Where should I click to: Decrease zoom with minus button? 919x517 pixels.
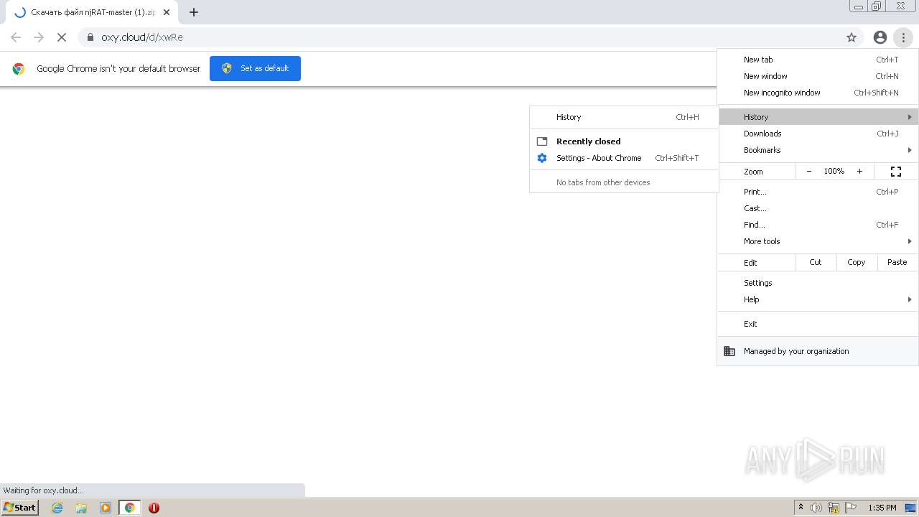pyautogui.click(x=809, y=172)
